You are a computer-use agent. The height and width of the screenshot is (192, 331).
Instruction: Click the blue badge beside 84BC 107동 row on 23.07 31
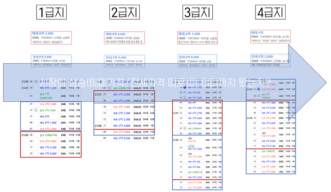coord(259,89)
